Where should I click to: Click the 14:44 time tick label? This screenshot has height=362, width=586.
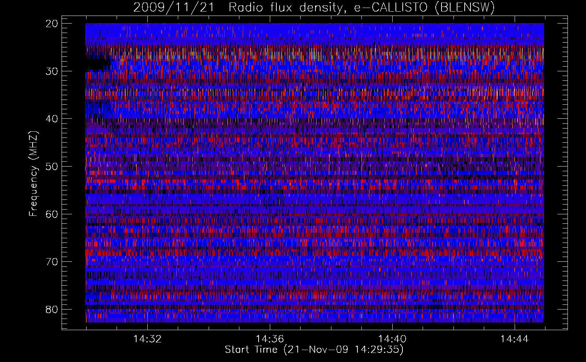tap(515, 339)
